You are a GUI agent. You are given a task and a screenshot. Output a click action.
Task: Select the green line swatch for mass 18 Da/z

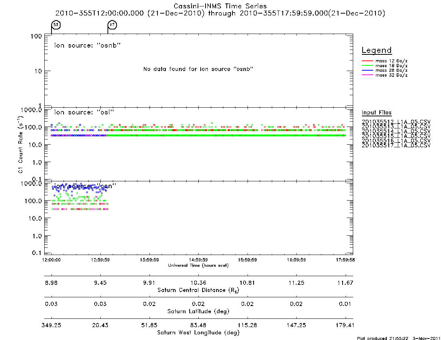tap(367, 65)
